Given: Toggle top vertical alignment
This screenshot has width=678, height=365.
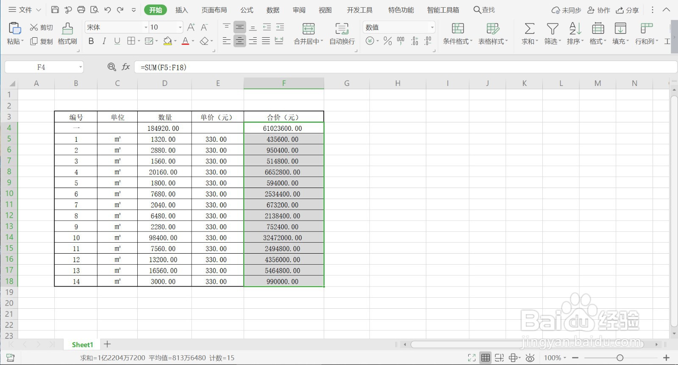Looking at the screenshot, I should pyautogui.click(x=227, y=28).
